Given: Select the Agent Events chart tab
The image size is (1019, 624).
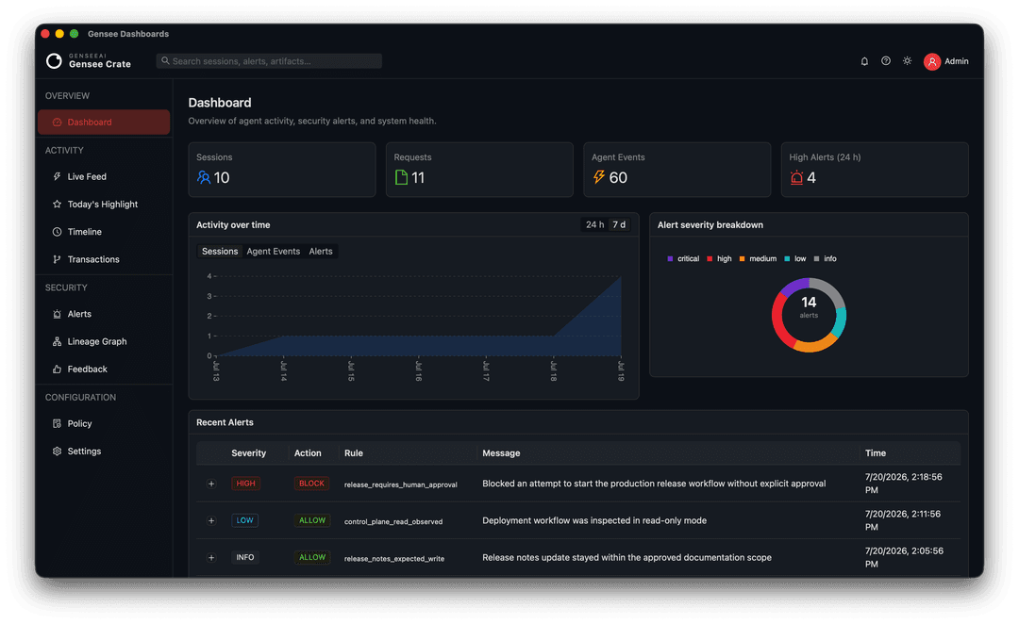Looking at the screenshot, I should [273, 252].
